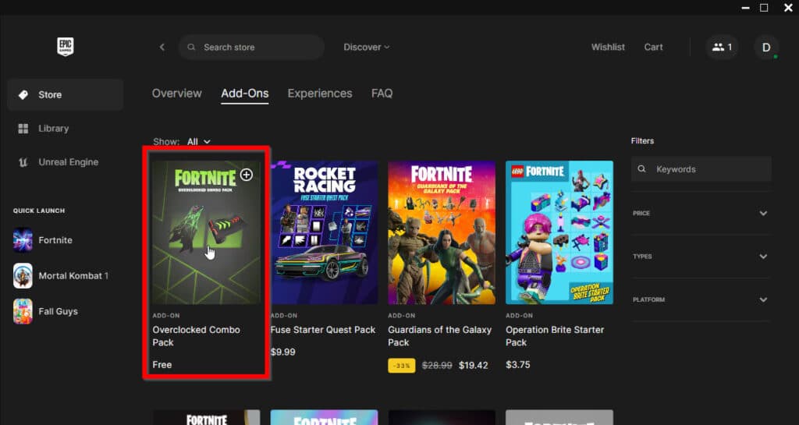Launch Fortnite from Quick Launch
The height and width of the screenshot is (425, 799).
[x=55, y=240]
